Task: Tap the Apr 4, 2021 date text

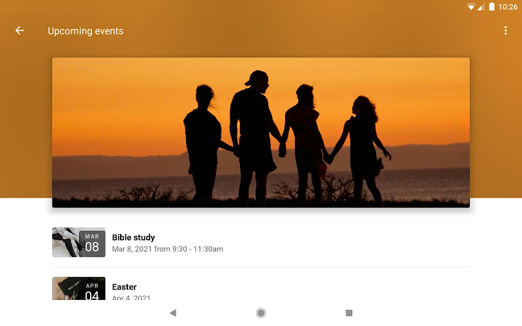Action: (x=131, y=298)
